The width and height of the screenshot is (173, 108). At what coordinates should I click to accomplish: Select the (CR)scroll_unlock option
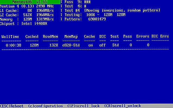point(122,106)
